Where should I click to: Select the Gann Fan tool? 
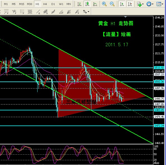pyautogui.click(x=69, y=12)
